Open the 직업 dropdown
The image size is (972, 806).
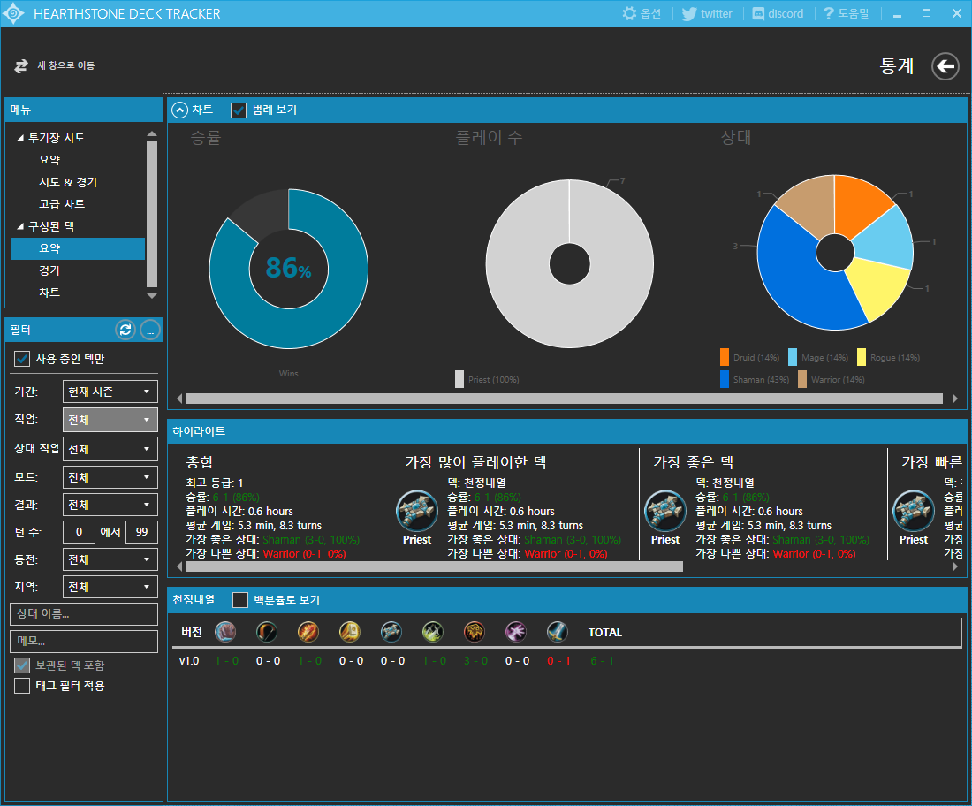[110, 420]
